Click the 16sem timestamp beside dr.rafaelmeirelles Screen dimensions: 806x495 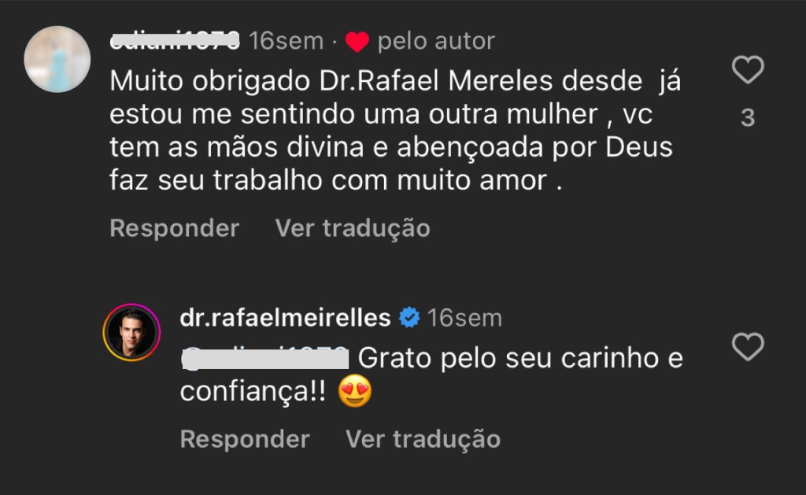[465, 318]
